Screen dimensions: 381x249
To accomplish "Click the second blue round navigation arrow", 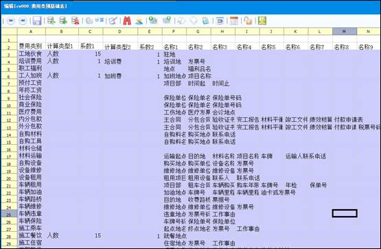I will tap(23, 21).
